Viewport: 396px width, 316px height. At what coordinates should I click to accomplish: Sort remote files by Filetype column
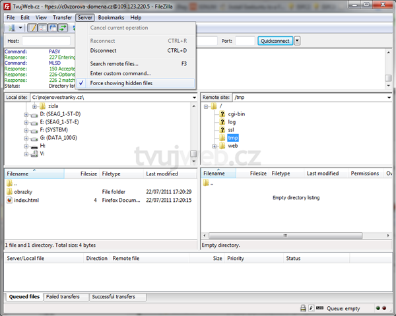286,174
